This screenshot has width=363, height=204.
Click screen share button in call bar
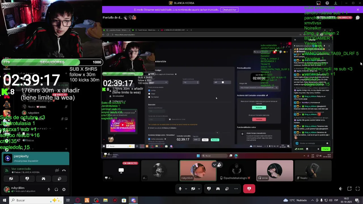209,189
